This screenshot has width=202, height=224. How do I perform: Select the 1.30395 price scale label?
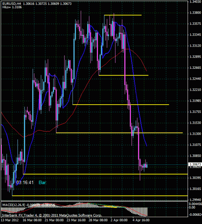click(195, 178)
